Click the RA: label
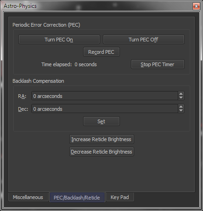 22,96
